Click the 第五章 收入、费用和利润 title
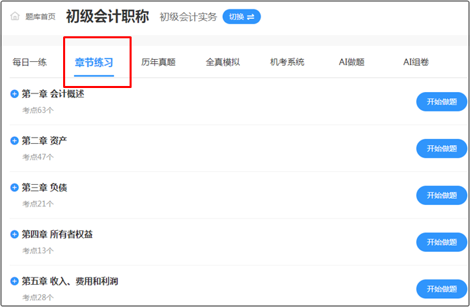 pyautogui.click(x=70, y=281)
